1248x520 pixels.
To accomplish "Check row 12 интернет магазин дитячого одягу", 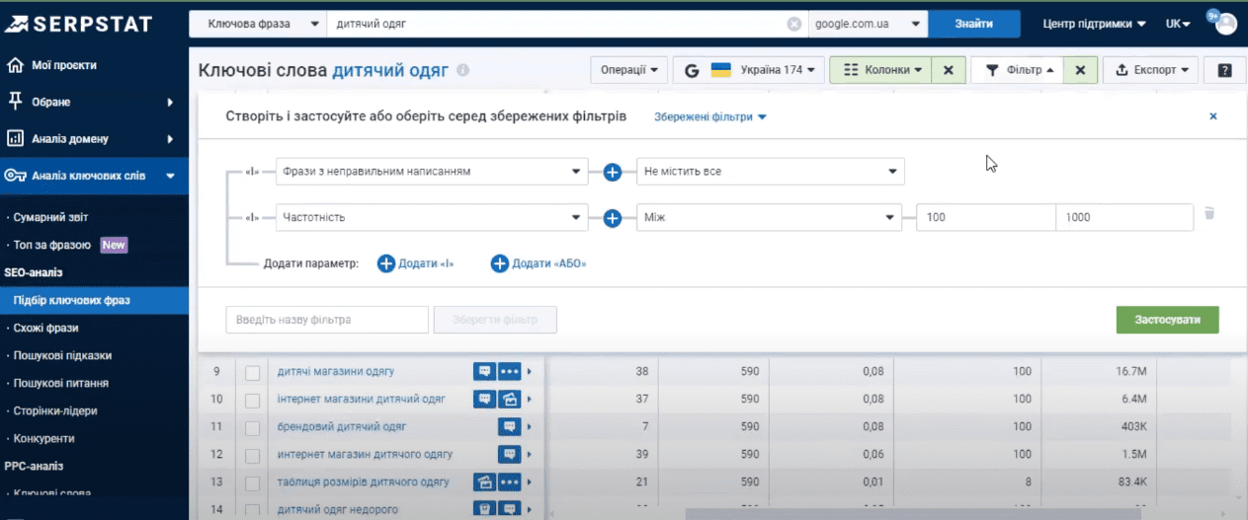I will coord(252,455).
